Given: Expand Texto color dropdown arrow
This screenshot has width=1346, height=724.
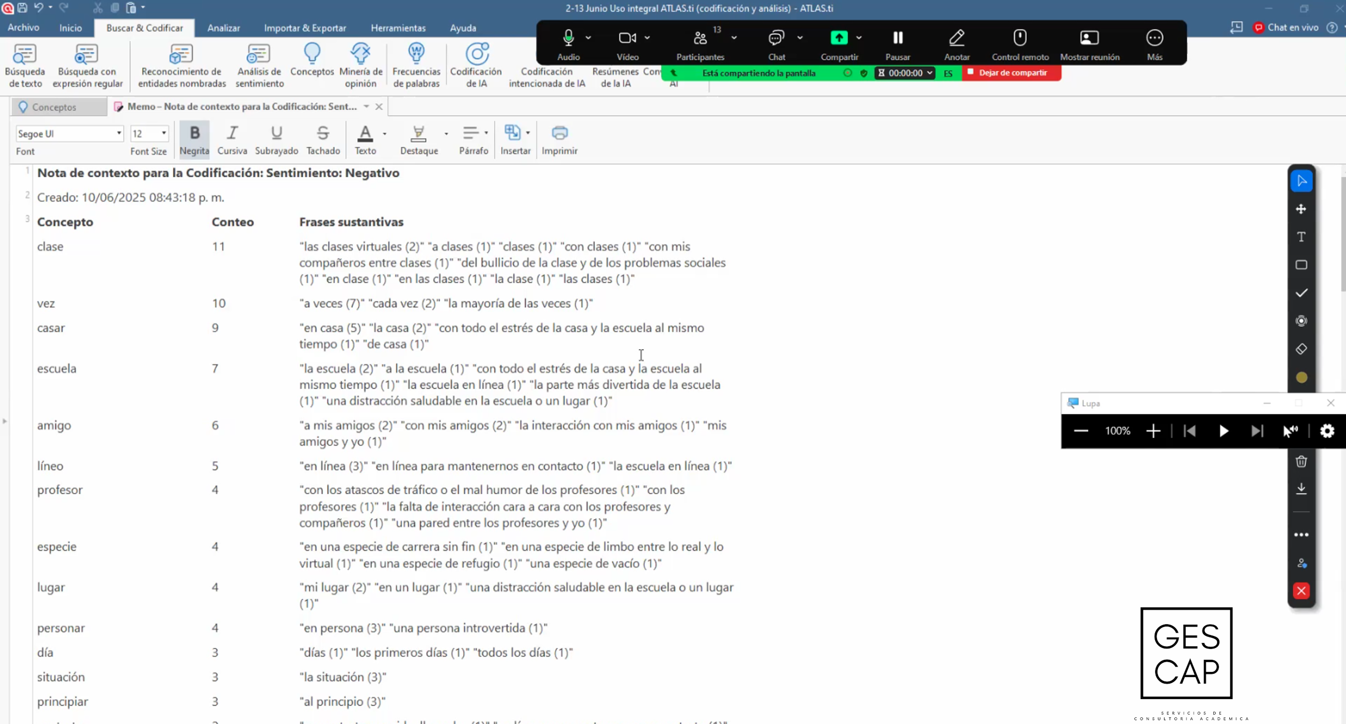Looking at the screenshot, I should (385, 134).
